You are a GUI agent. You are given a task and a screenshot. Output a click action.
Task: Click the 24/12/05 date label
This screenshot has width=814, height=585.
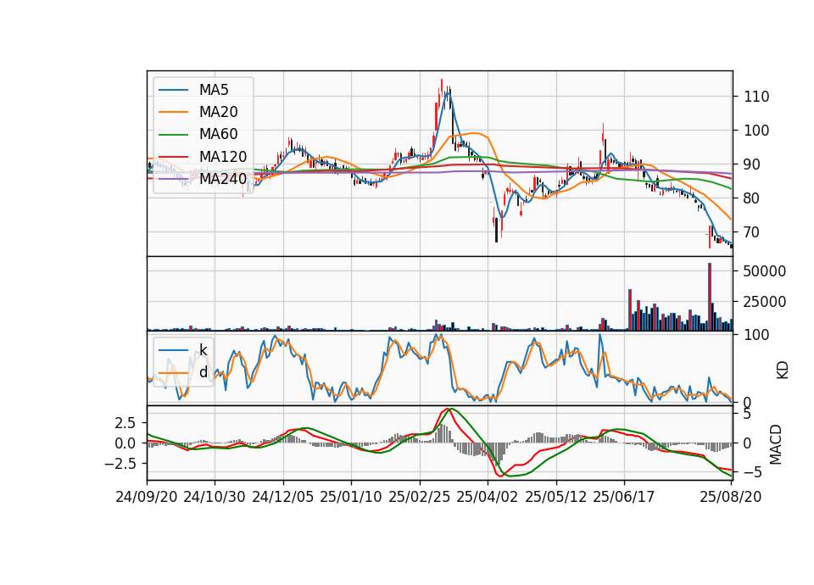(x=283, y=497)
